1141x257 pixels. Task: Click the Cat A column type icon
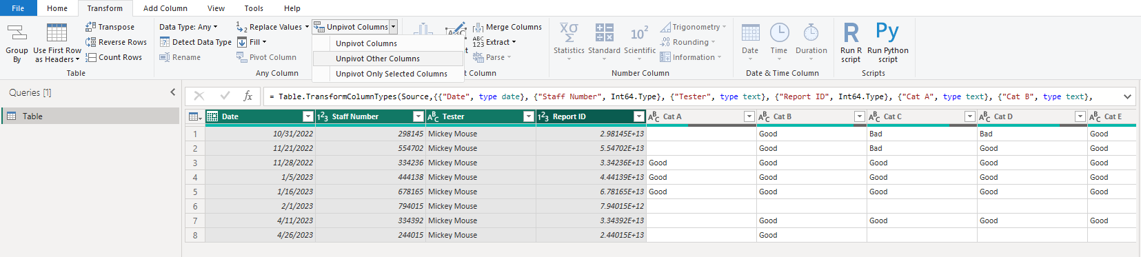click(654, 116)
